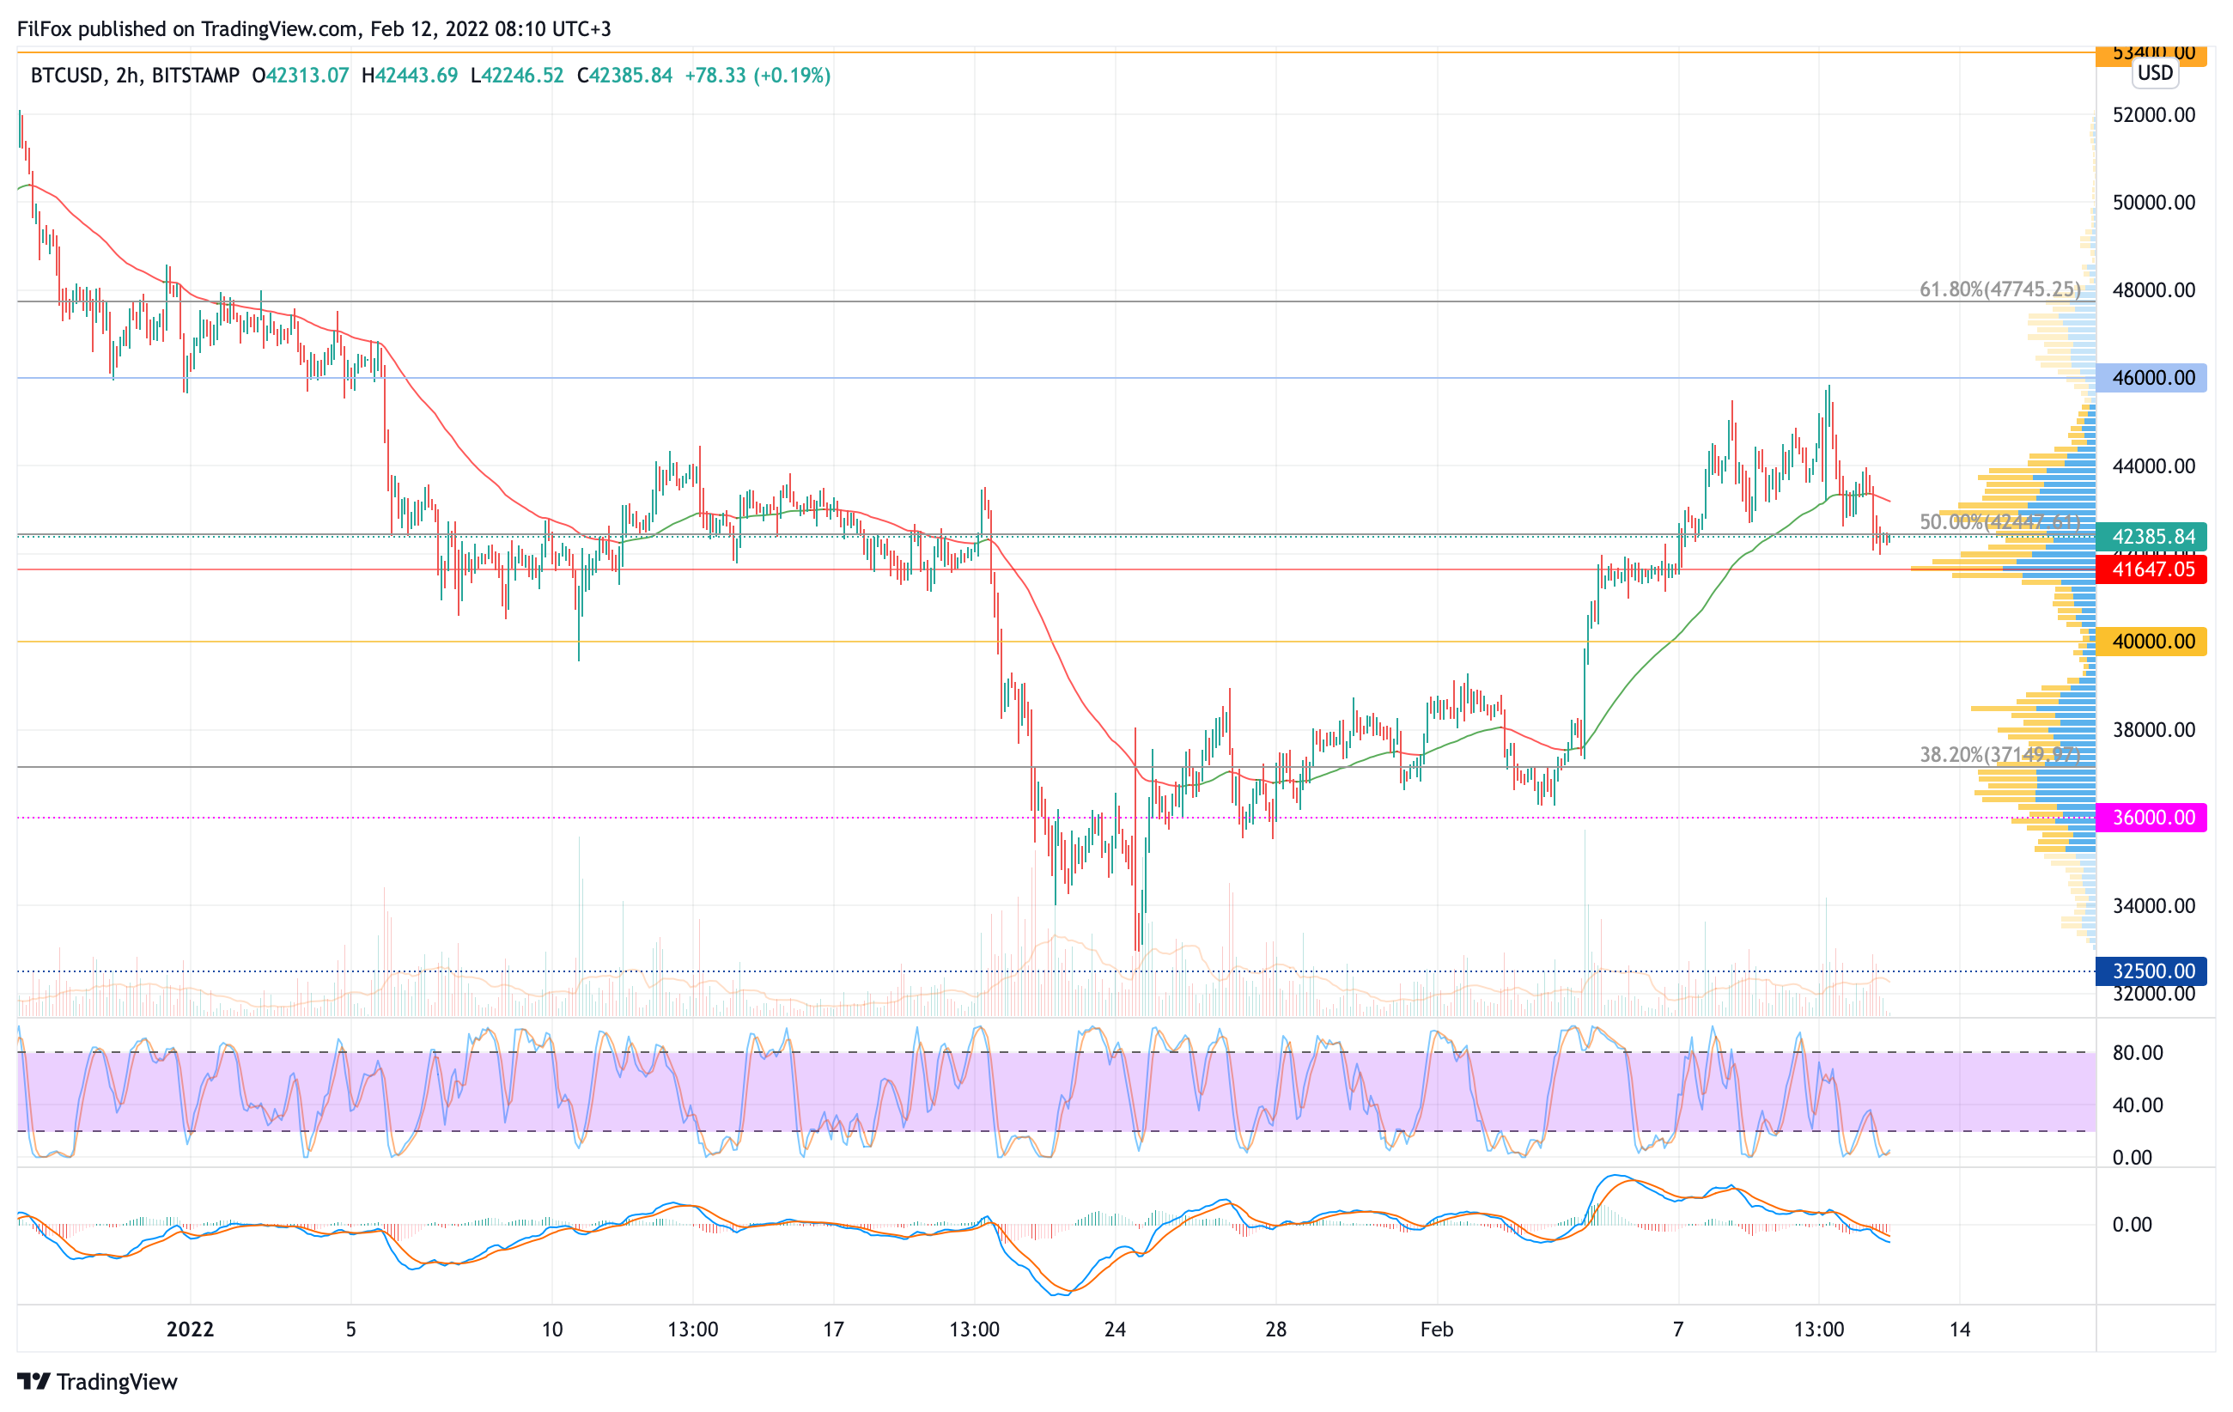Select the red 41647.05 price label
Viewport: 2233px width, 1412px height.
pyautogui.click(x=2152, y=569)
